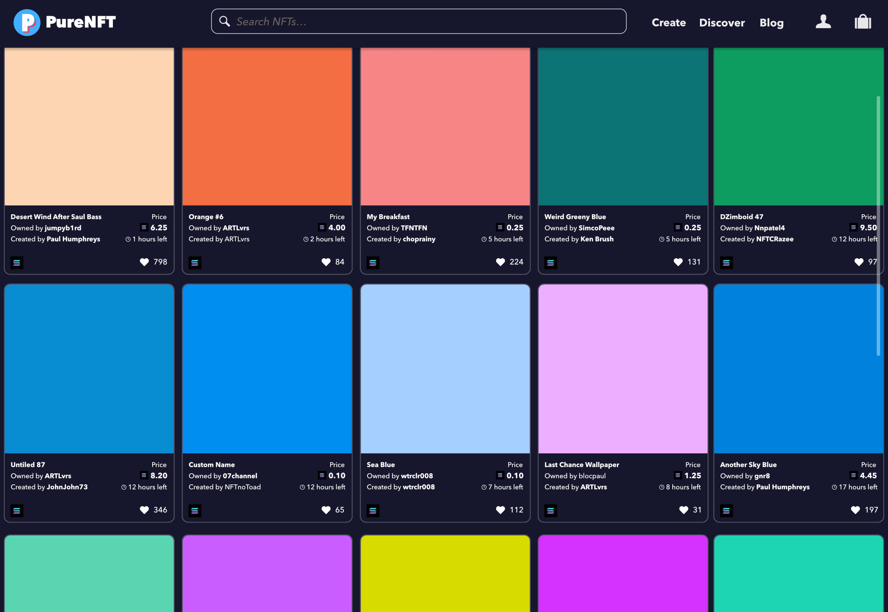888x612 pixels.
Task: Click the heart on DZimboid 47 card
Action: [859, 262]
